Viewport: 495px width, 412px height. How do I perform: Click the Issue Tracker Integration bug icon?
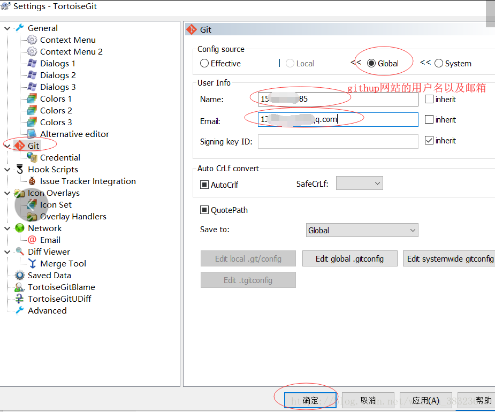pos(32,181)
